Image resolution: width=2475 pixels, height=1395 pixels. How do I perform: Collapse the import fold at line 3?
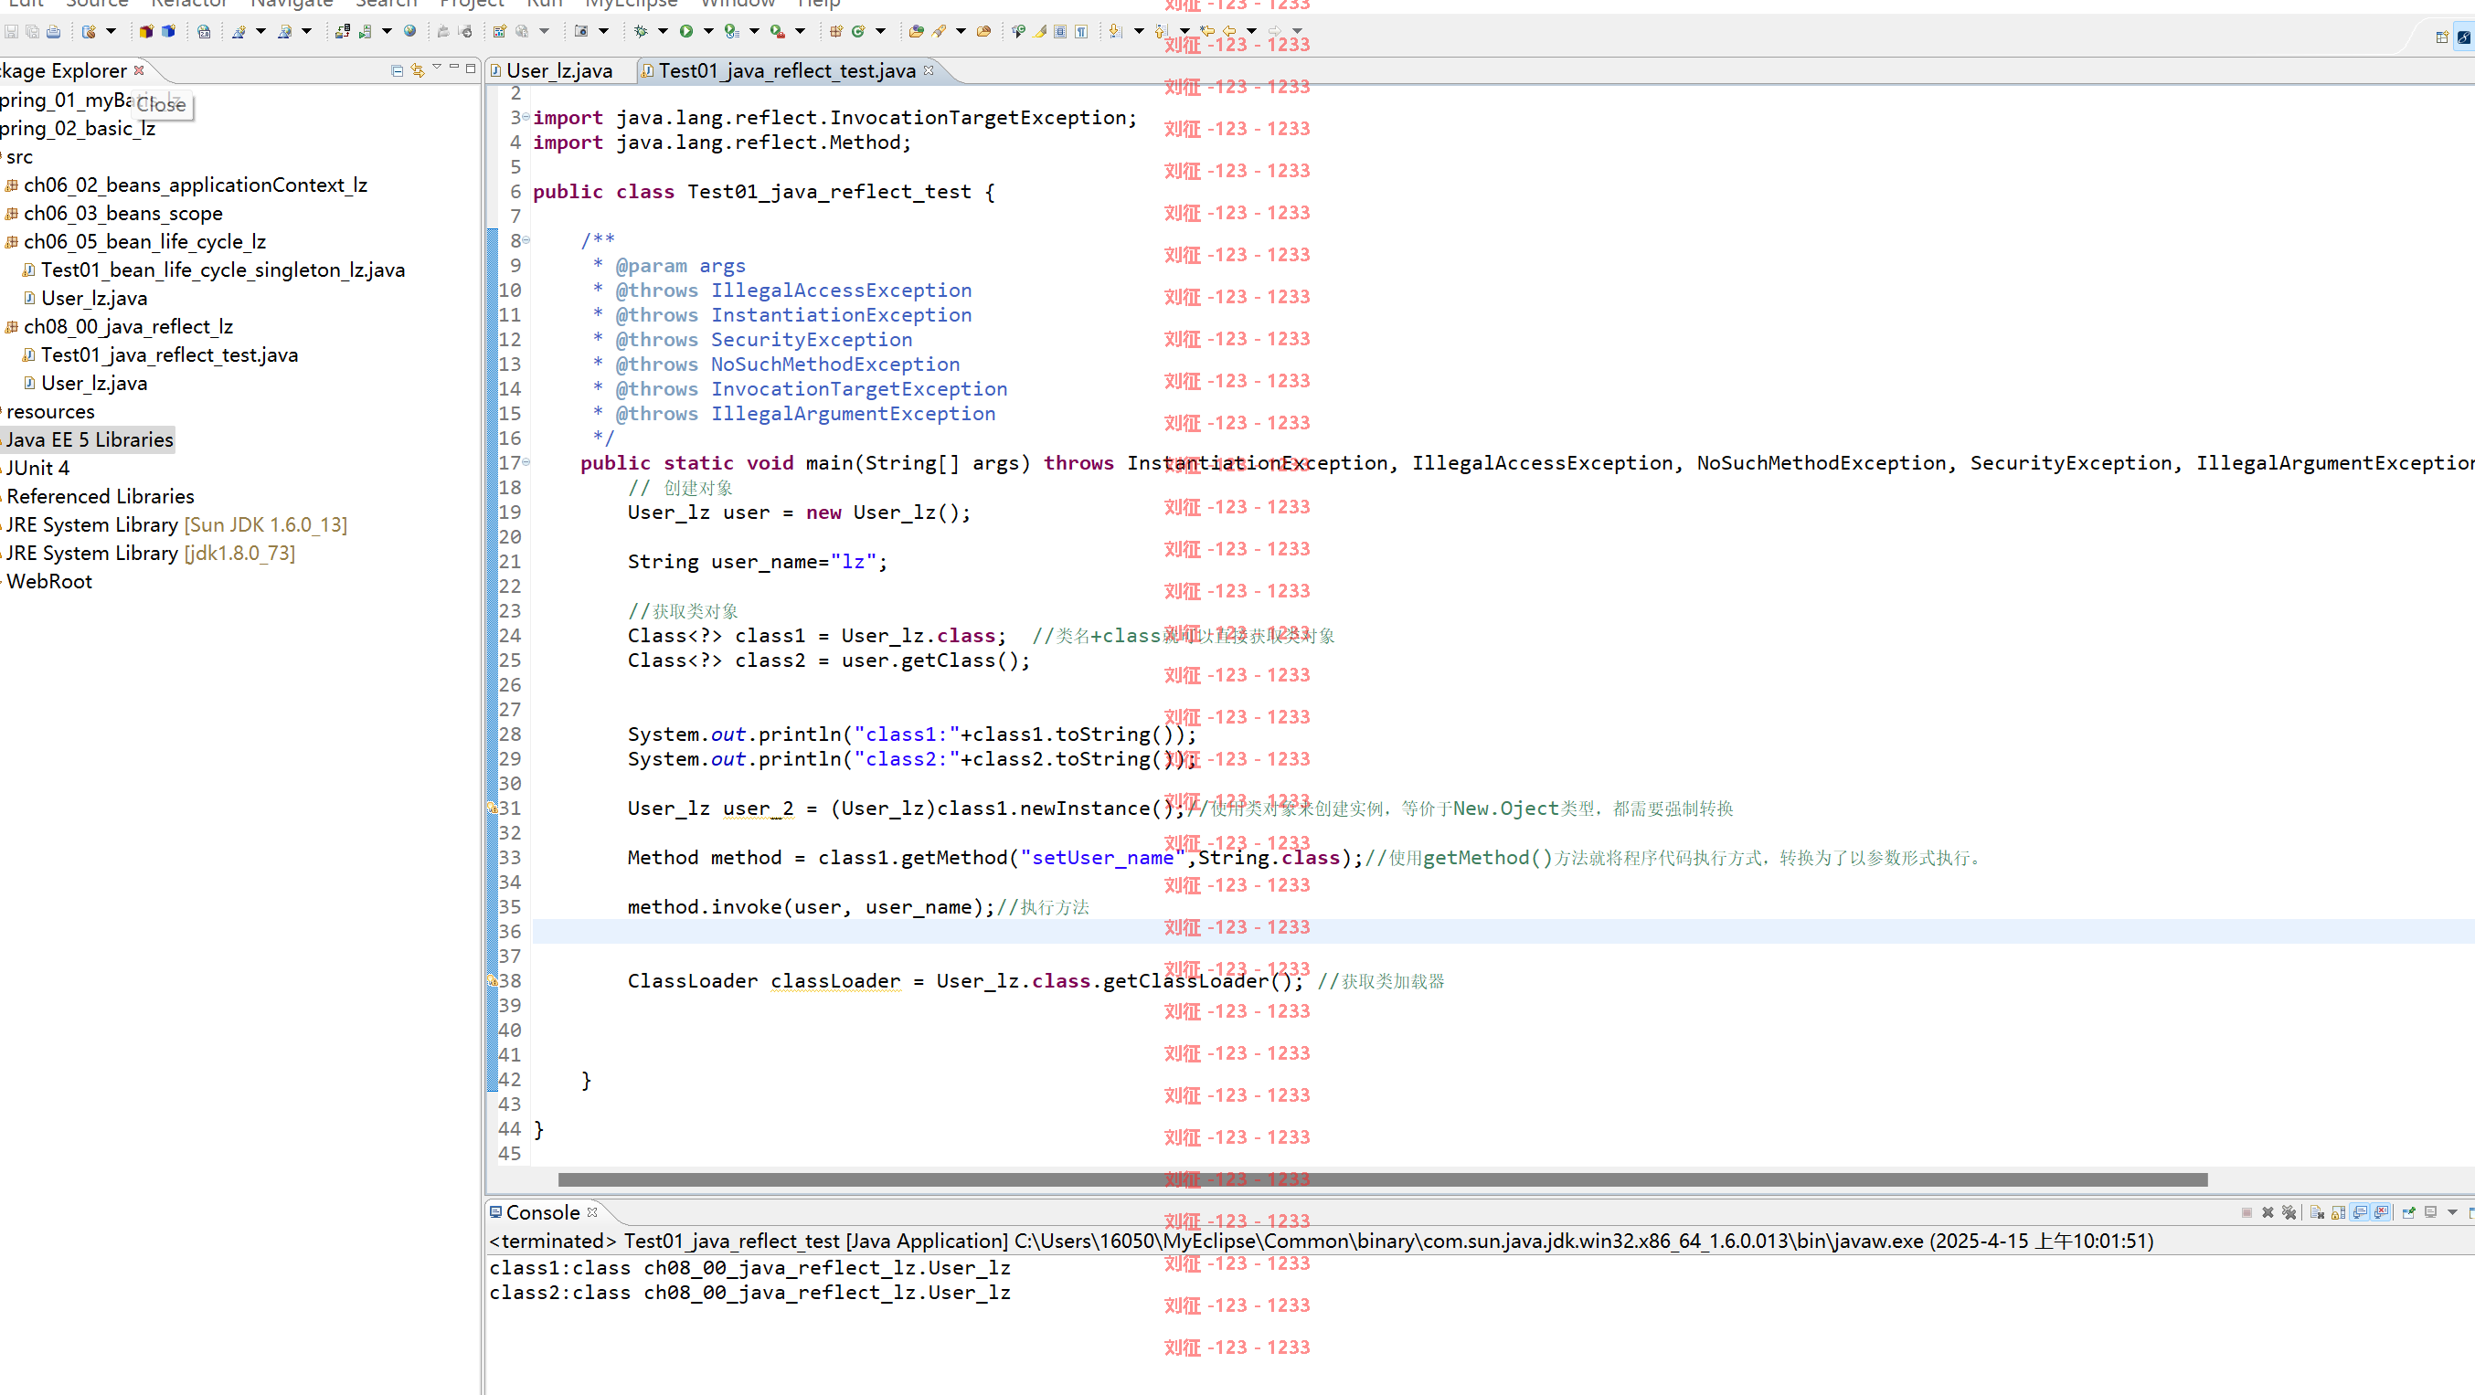[x=526, y=116]
